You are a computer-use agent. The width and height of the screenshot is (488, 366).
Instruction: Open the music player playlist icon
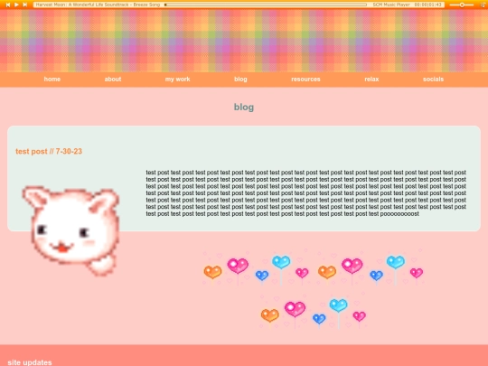(x=483, y=5)
